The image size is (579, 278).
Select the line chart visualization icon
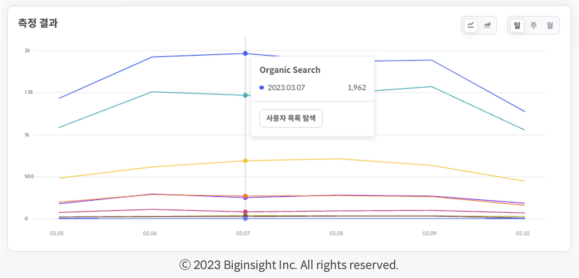(x=470, y=25)
